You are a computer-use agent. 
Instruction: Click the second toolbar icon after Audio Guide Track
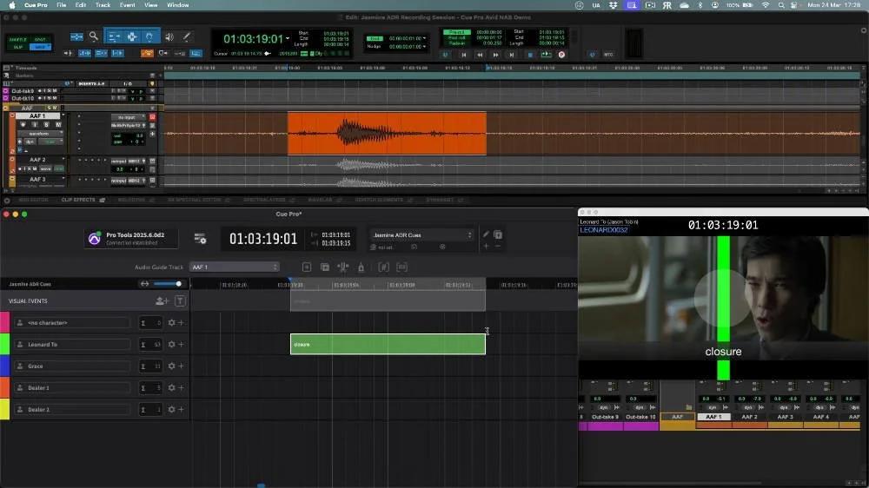click(325, 267)
